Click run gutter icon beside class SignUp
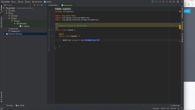 click(51, 30)
